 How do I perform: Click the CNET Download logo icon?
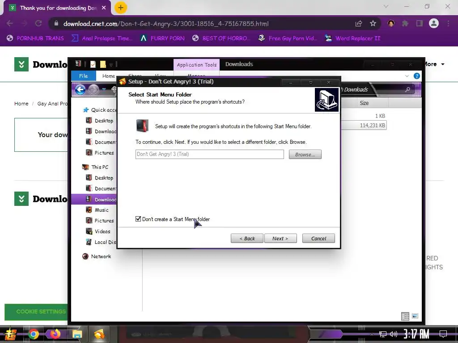pos(21,64)
